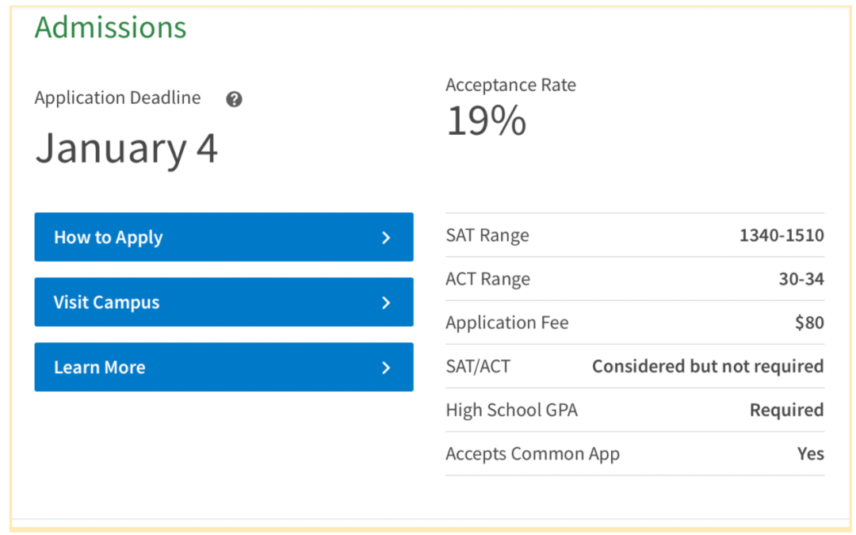The height and width of the screenshot is (535, 856).
Task: Click the Accepts Common App label
Action: tap(533, 453)
